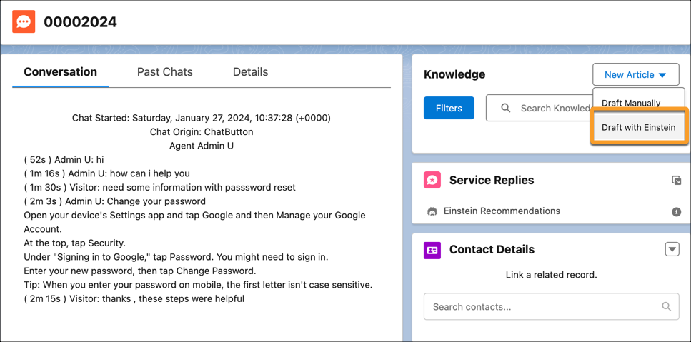Click the Einstein Recommendations character icon
Viewport: 691px width, 342px height.
pos(432,211)
